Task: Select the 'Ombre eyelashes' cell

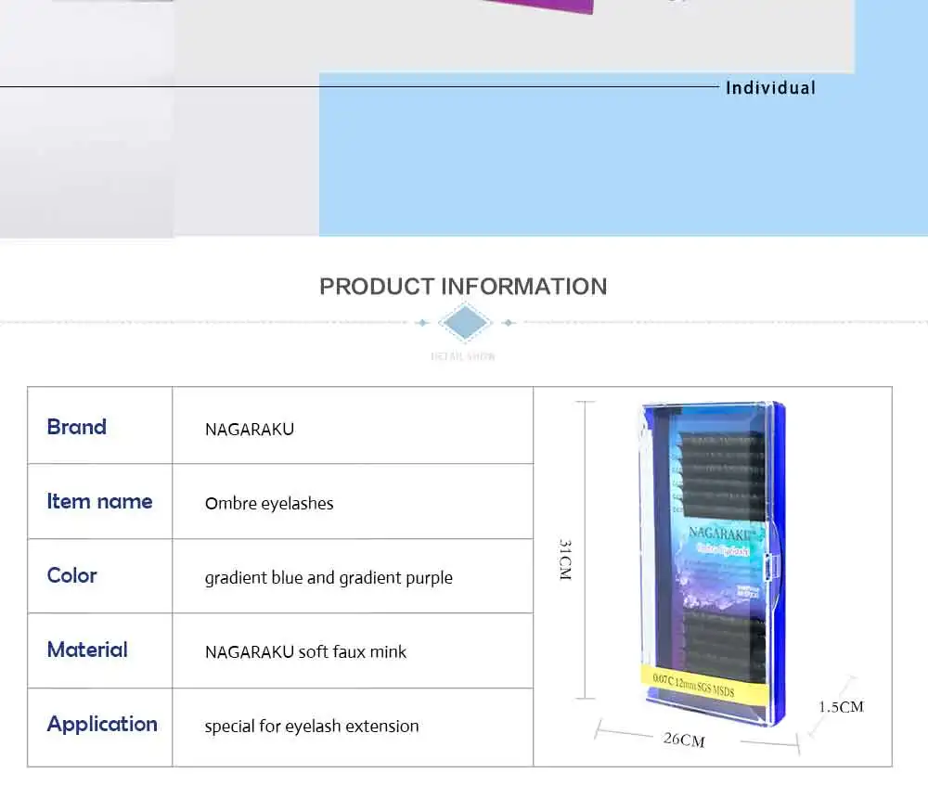Action: pyautogui.click(x=353, y=501)
